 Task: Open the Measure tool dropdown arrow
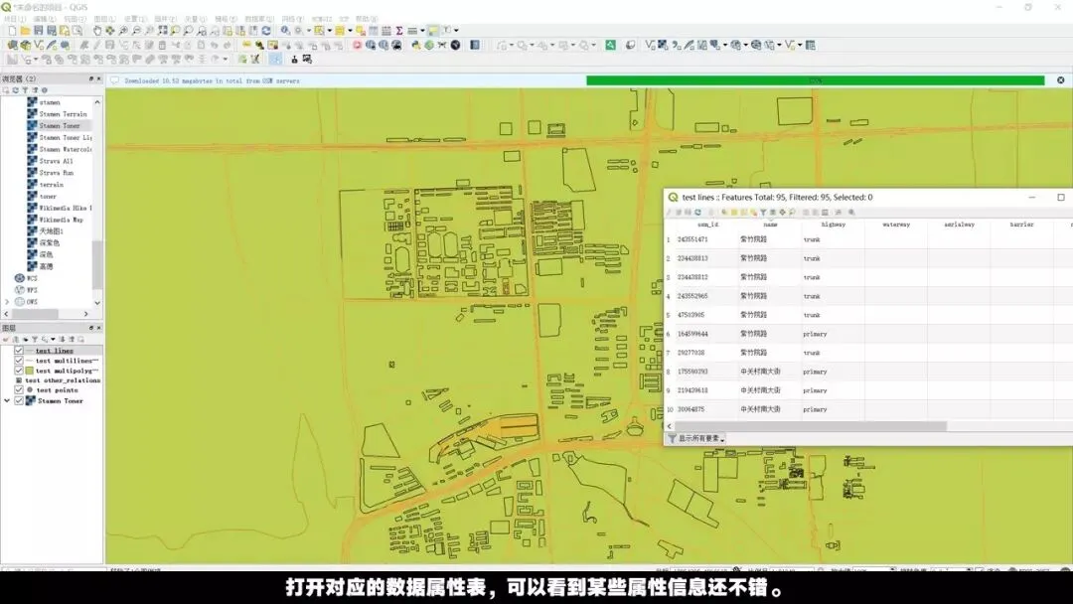pyautogui.click(x=422, y=31)
